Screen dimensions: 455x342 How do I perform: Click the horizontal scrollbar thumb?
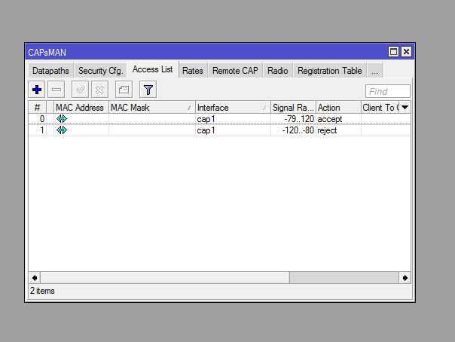point(165,278)
